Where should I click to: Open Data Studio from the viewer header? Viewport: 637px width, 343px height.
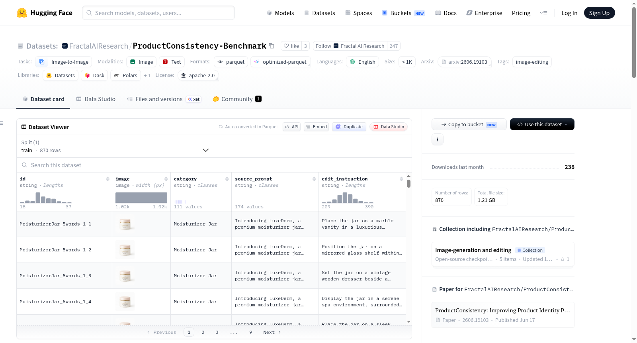pyautogui.click(x=389, y=127)
